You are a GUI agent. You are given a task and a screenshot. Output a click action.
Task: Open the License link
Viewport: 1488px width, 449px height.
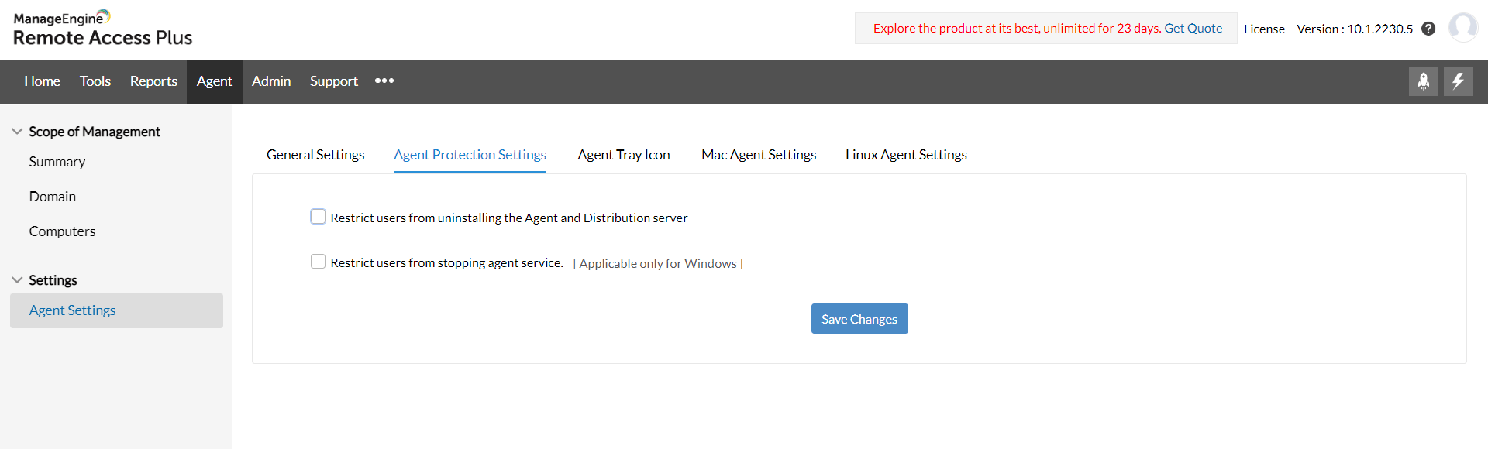1264,29
